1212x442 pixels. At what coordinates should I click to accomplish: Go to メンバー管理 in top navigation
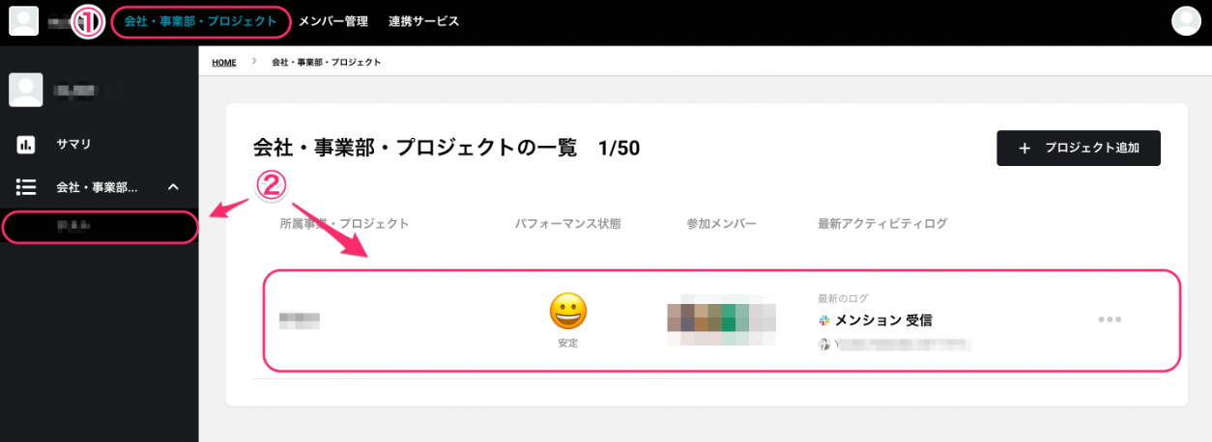333,21
